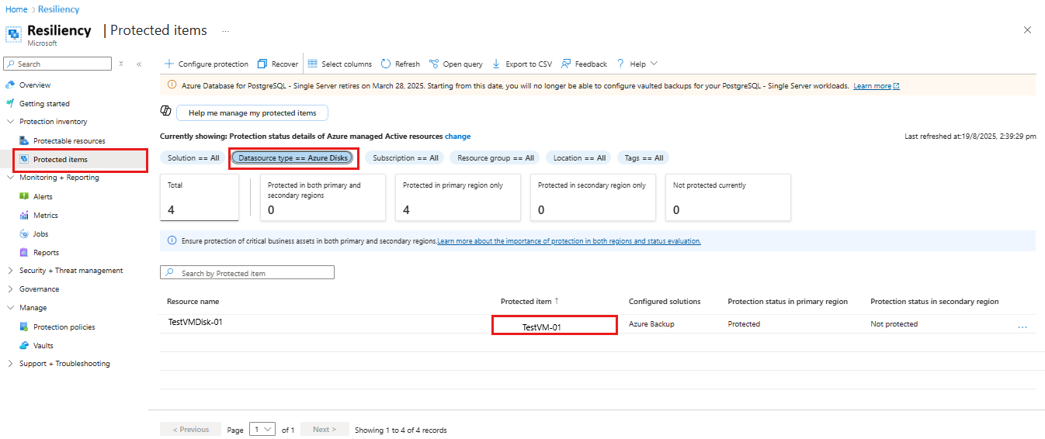This screenshot has height=439, width=1045.
Task: Click the Home breadcrumb link
Action: [16, 9]
